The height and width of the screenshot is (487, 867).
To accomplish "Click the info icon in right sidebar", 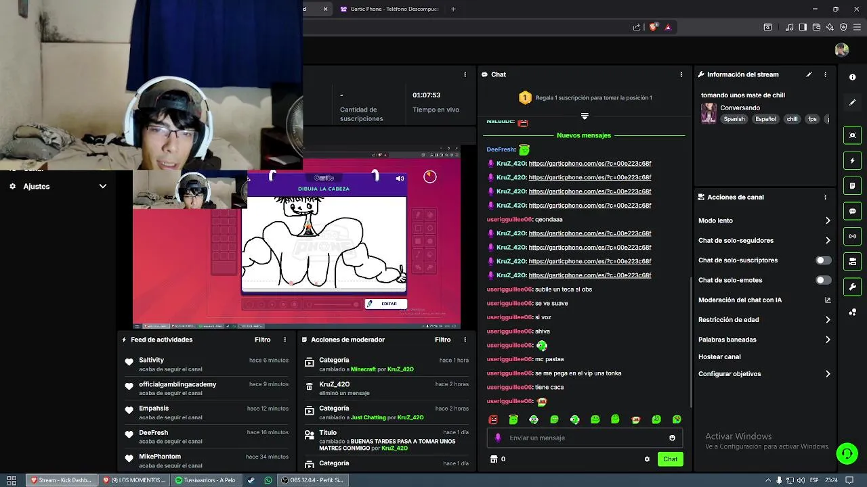I will coord(853,77).
